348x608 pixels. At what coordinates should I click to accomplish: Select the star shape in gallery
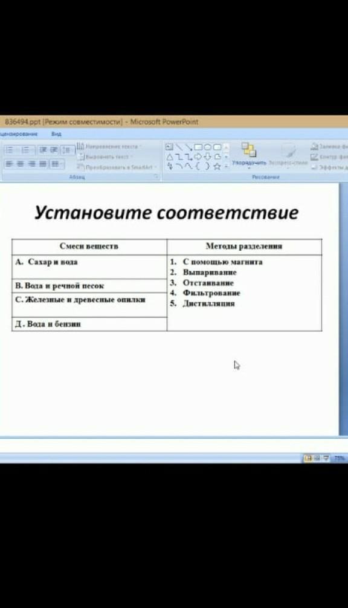(217, 166)
